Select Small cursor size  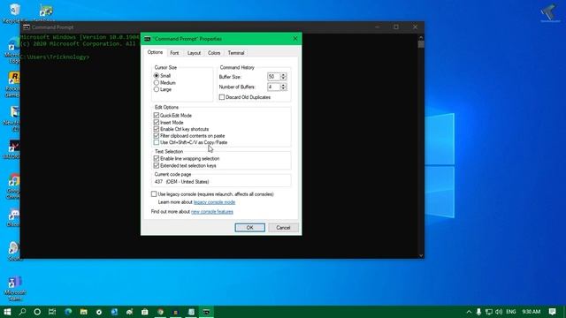click(x=157, y=76)
